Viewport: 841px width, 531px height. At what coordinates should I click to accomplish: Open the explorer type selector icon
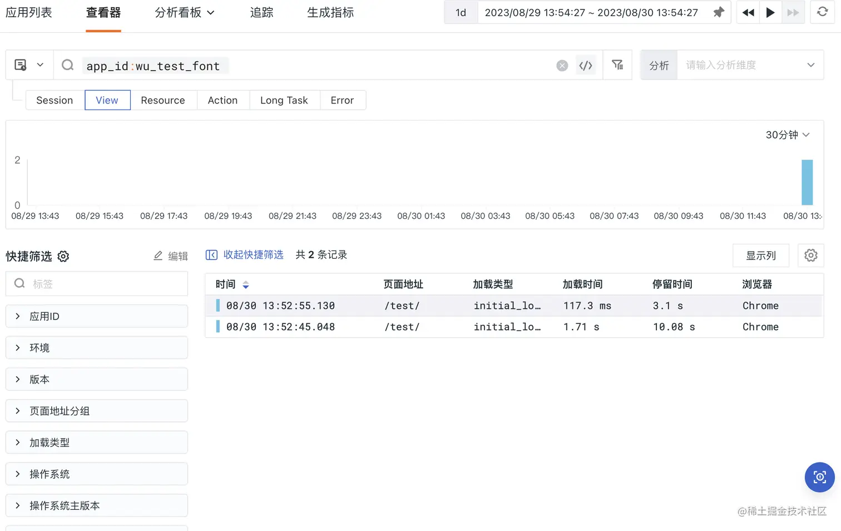[21, 65]
